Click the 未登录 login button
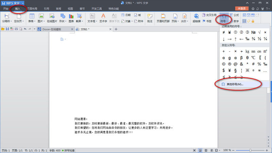 [x=241, y=8]
